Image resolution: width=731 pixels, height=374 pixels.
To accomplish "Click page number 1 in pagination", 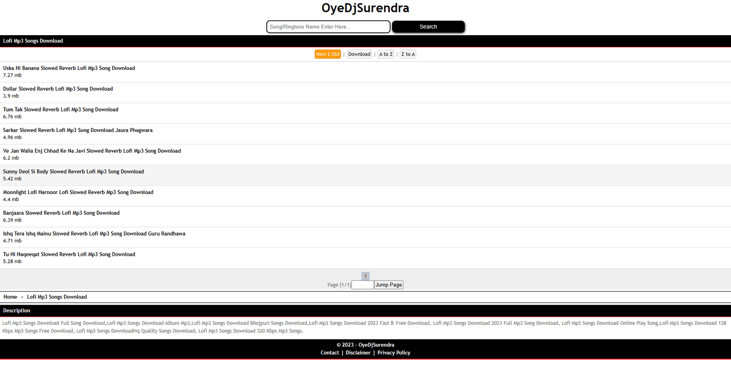I will coord(365,276).
